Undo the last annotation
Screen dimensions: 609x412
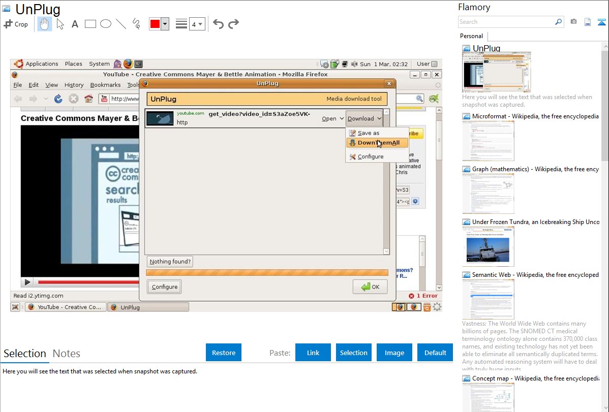tap(218, 24)
